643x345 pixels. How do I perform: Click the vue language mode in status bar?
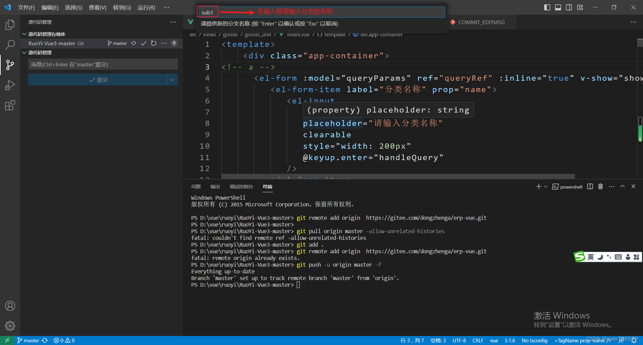494,340
